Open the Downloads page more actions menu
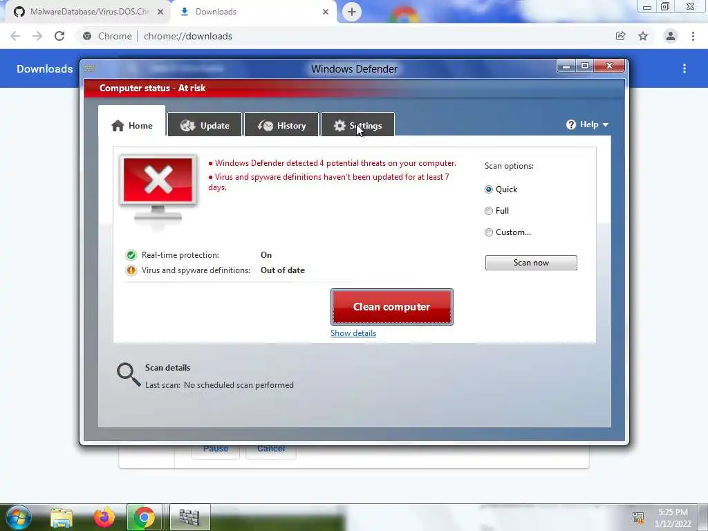 coord(684,68)
